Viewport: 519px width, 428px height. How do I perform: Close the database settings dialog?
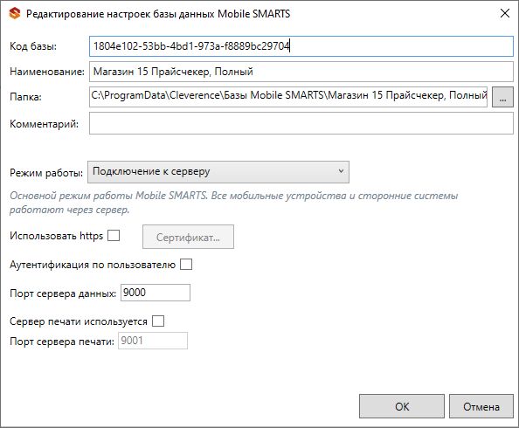(505, 13)
